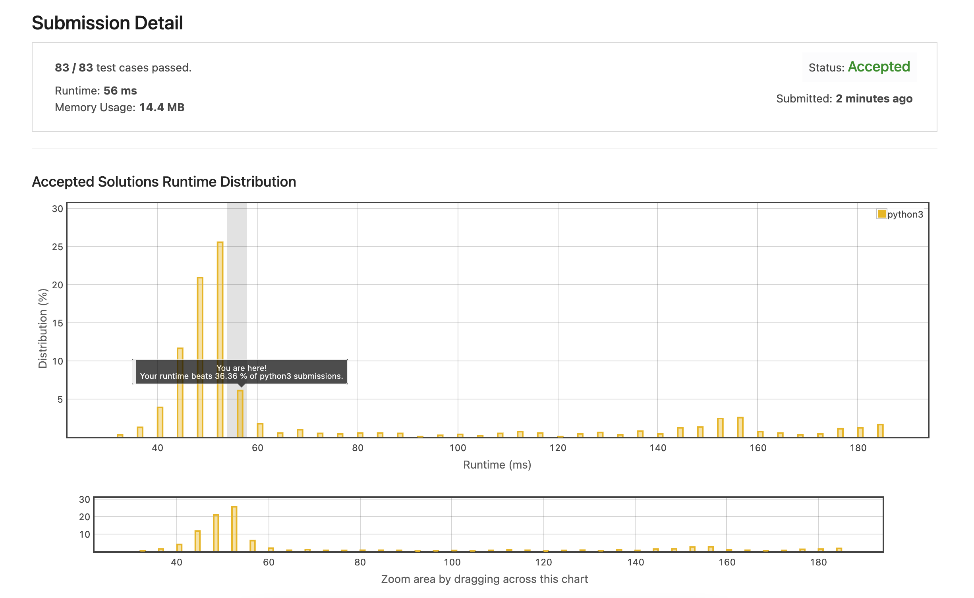Click the small bar at 60 ms in the main chart
The width and height of the screenshot is (974, 598).
[260, 430]
